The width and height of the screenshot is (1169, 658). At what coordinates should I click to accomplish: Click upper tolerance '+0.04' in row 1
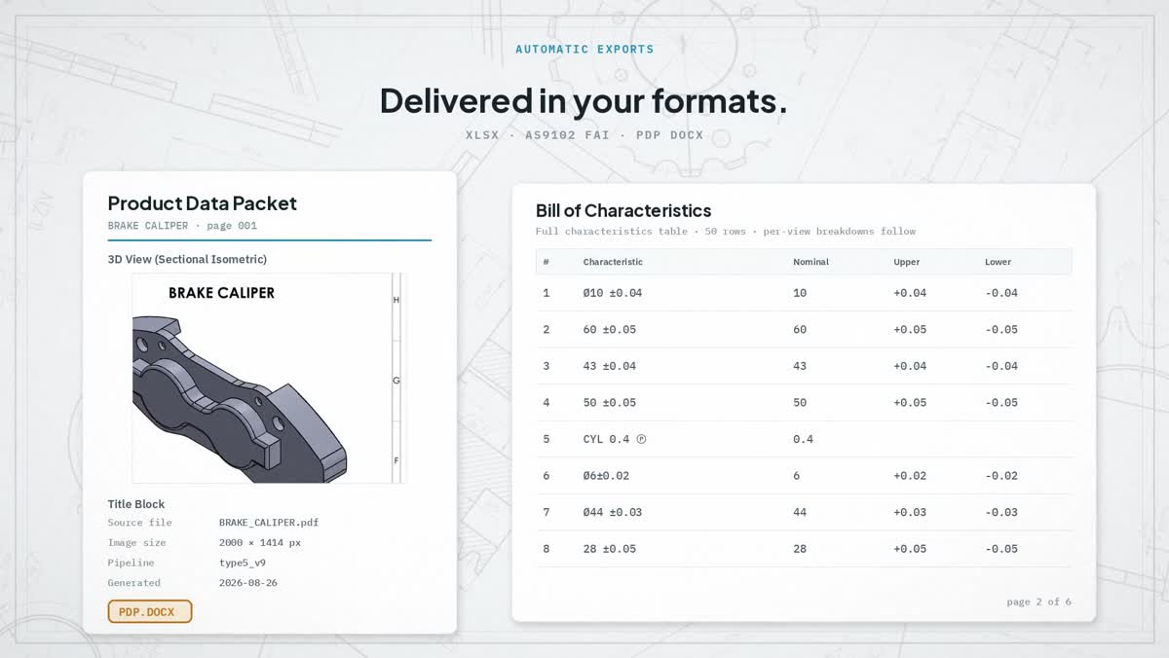coord(910,293)
